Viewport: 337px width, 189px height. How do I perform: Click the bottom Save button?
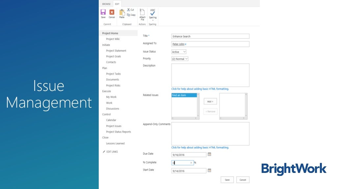[x=227, y=180]
